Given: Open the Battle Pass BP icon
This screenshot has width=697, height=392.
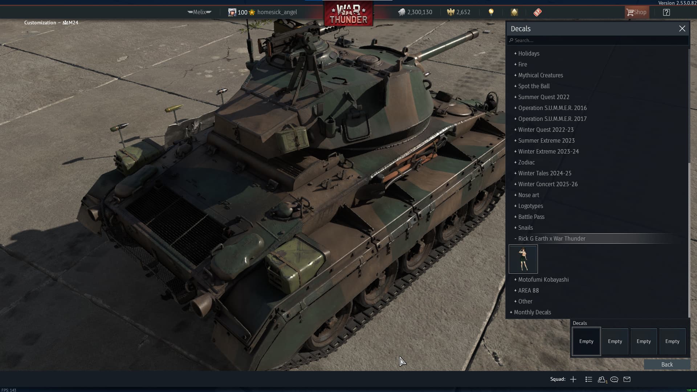Looking at the screenshot, I should [538, 12].
